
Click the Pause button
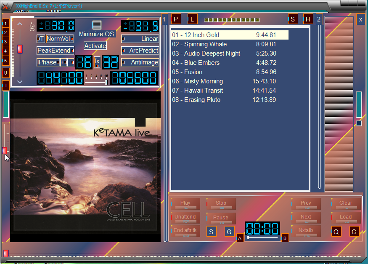pos(221,218)
